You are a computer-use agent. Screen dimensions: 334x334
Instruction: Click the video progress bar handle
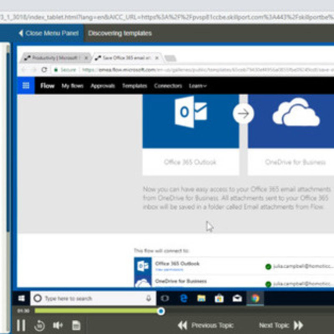click(x=161, y=311)
